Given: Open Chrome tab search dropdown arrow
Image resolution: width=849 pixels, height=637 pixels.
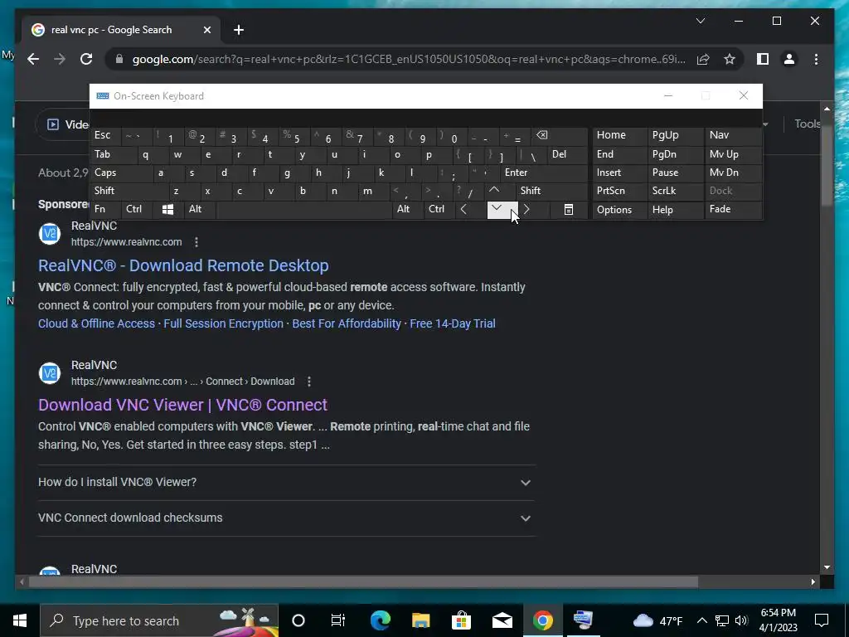Looking at the screenshot, I should click(700, 21).
